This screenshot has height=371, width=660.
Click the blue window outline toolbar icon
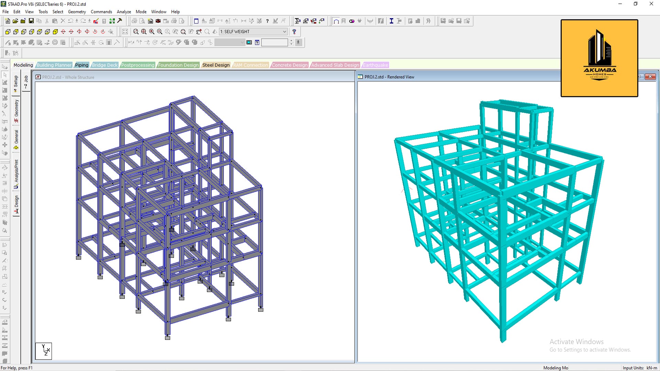[x=196, y=21]
